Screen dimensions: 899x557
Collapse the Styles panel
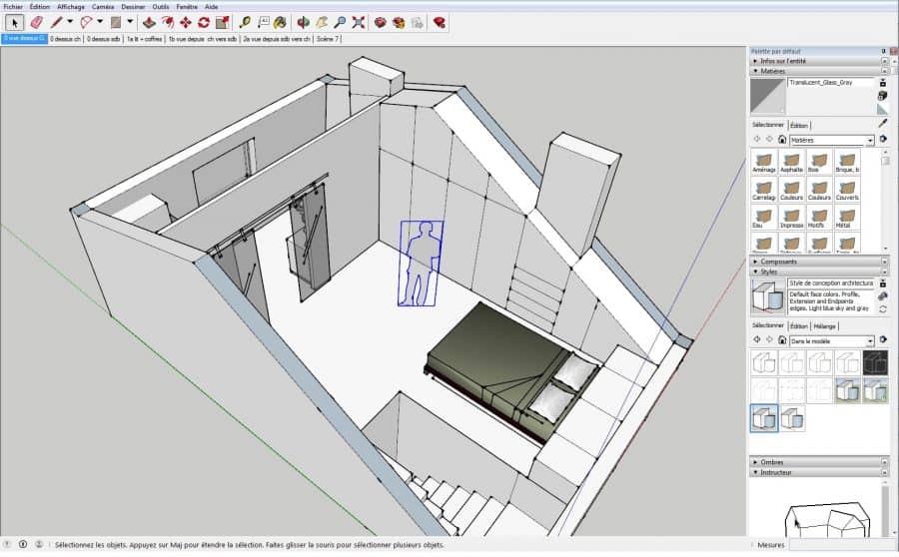tap(820, 272)
